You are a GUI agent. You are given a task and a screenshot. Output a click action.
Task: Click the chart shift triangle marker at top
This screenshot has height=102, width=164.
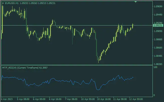tap(135, 2)
